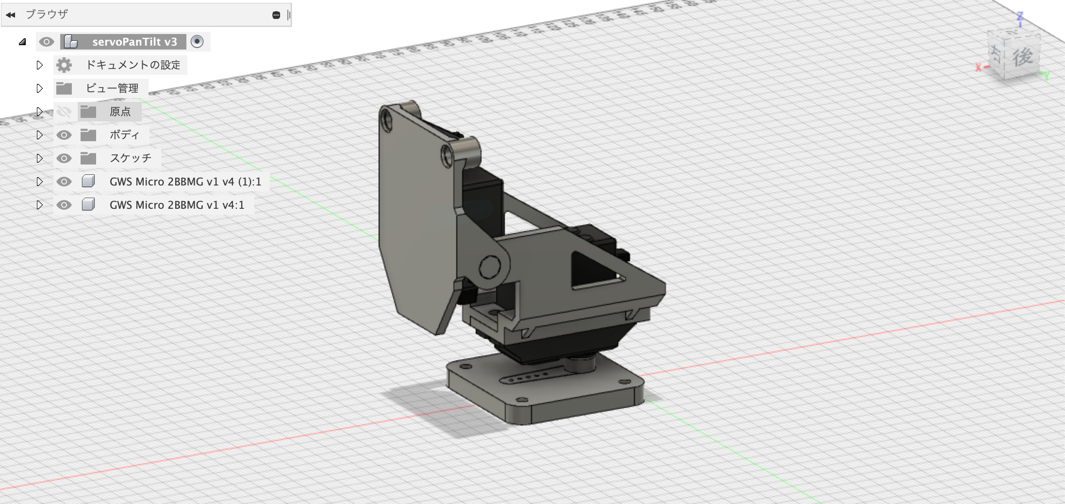Screen dimensions: 1065x504
Task: Click the GWS Micro 2BBMG v1 v4:1 component cube icon
Action: click(88, 205)
